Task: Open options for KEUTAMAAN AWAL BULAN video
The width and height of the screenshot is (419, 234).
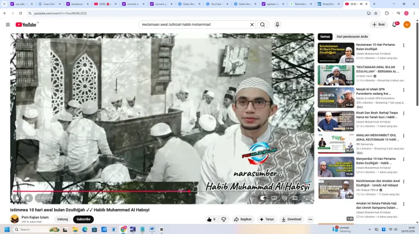Action: click(403, 68)
